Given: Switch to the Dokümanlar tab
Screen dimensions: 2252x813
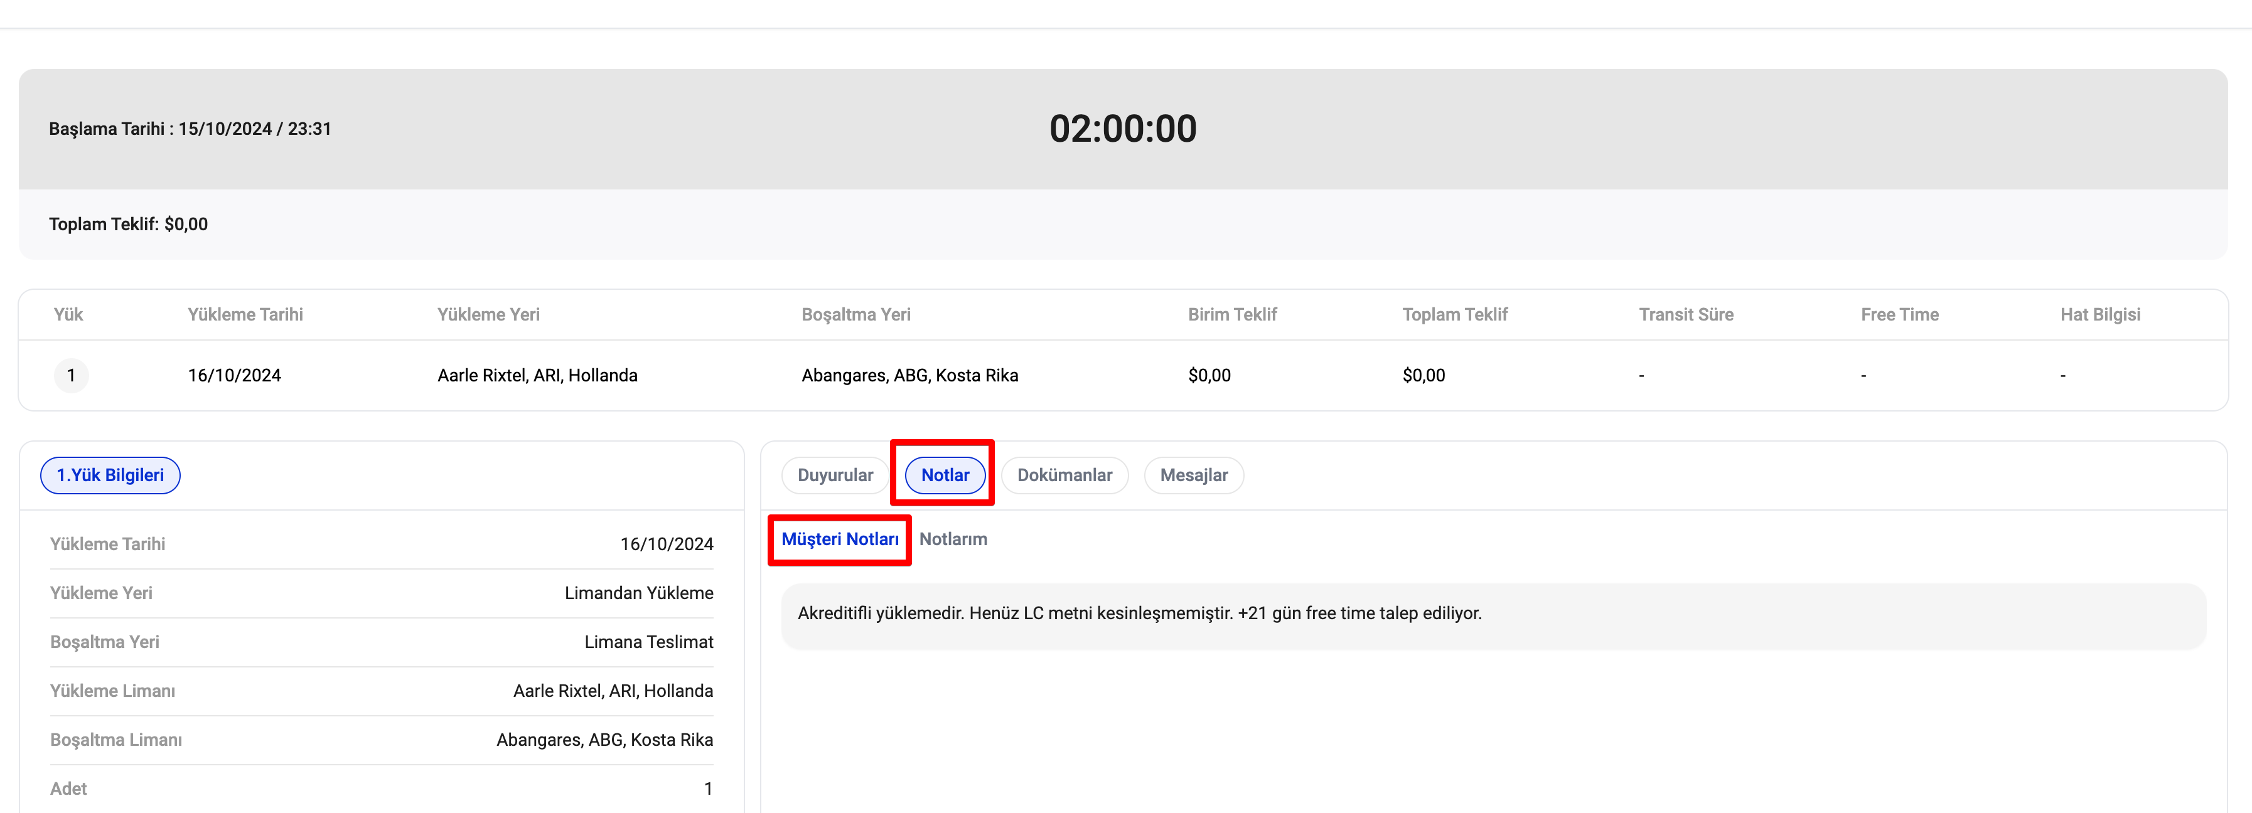Looking at the screenshot, I should click(1064, 475).
